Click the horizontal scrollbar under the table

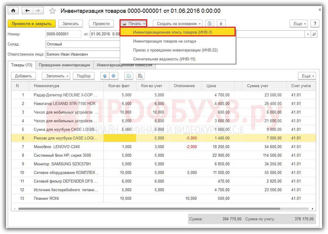coord(149,209)
